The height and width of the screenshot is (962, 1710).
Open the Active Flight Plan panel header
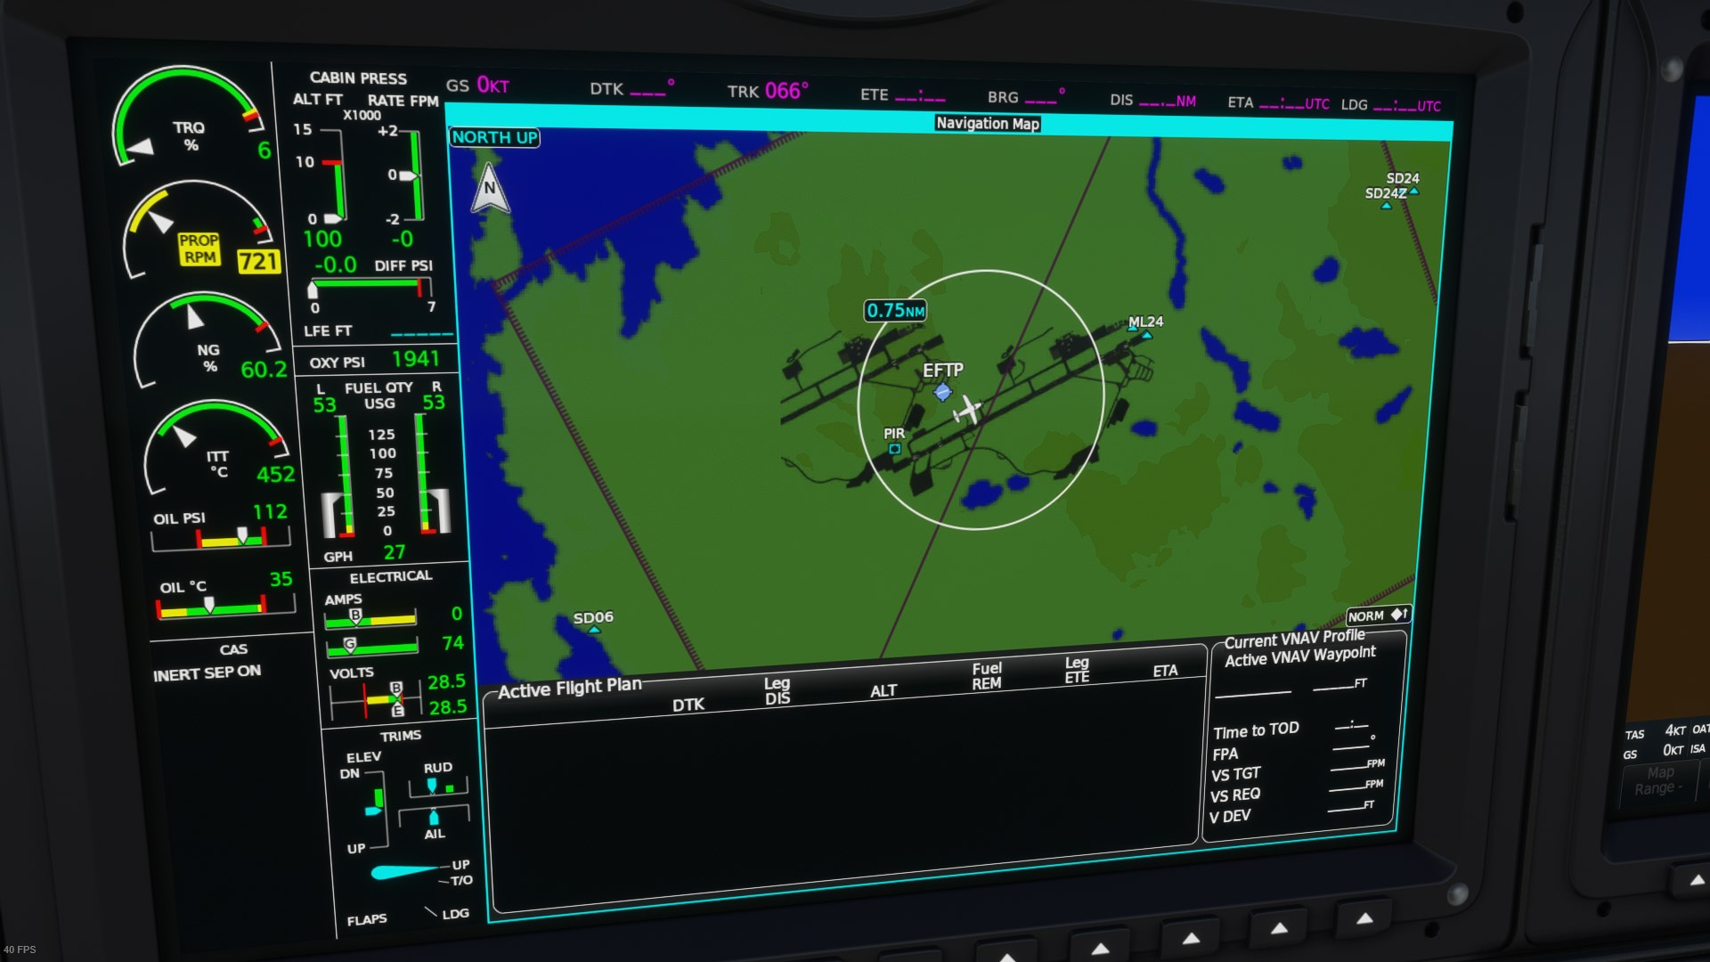[569, 689]
